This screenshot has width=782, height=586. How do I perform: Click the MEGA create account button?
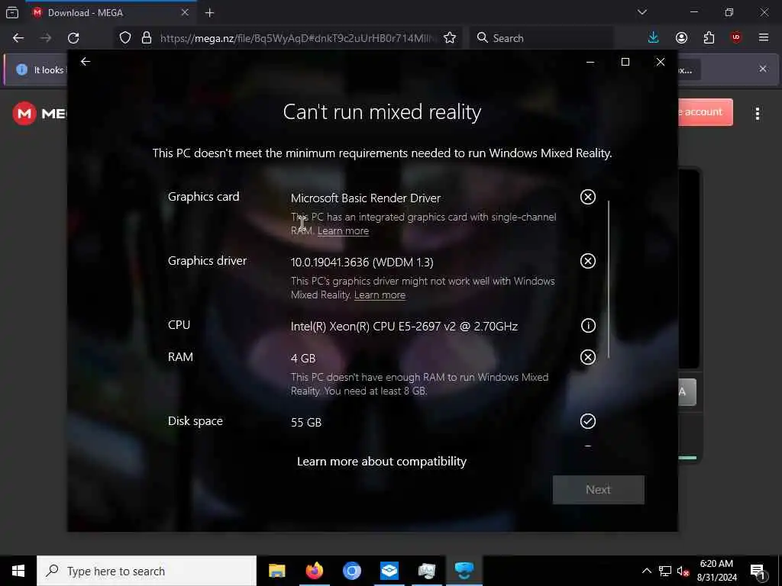(705, 112)
